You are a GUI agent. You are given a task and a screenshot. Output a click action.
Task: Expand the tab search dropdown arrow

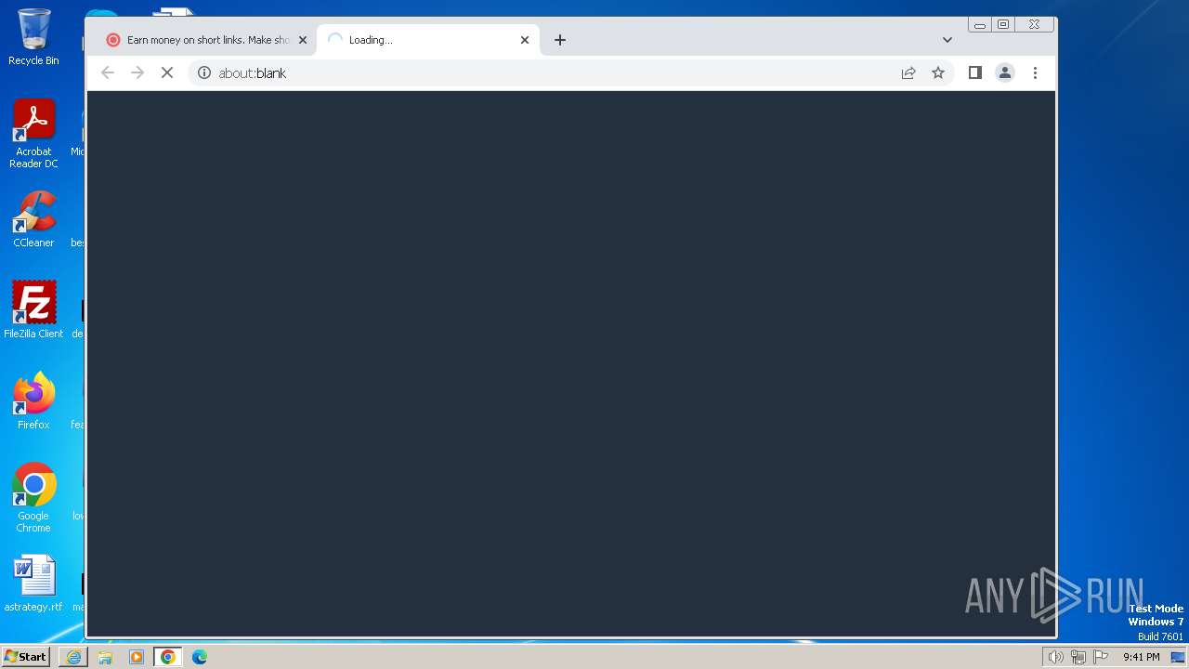pos(947,40)
